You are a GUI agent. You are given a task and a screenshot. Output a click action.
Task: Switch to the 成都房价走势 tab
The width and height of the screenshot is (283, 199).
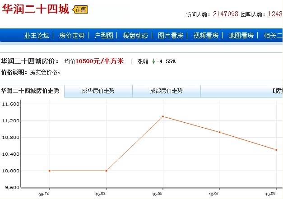(167, 91)
